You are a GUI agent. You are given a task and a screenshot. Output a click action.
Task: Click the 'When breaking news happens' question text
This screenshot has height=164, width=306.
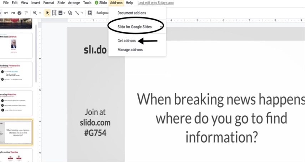[x=221, y=118]
